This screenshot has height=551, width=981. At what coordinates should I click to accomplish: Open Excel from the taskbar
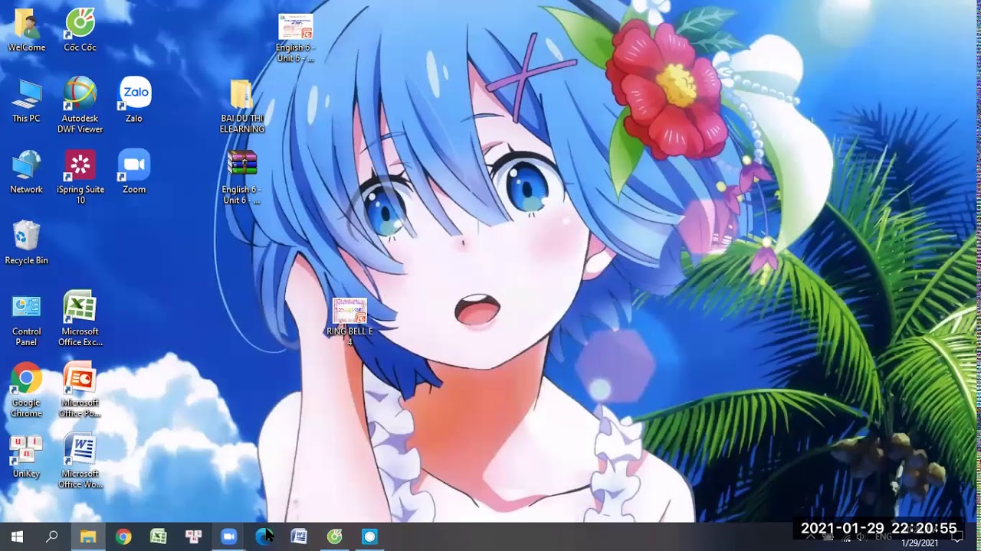[x=159, y=536]
